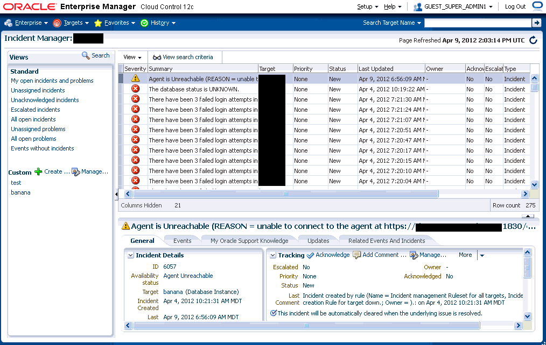
Task: Click the warning icon in incident detail header
Action: pos(125,226)
